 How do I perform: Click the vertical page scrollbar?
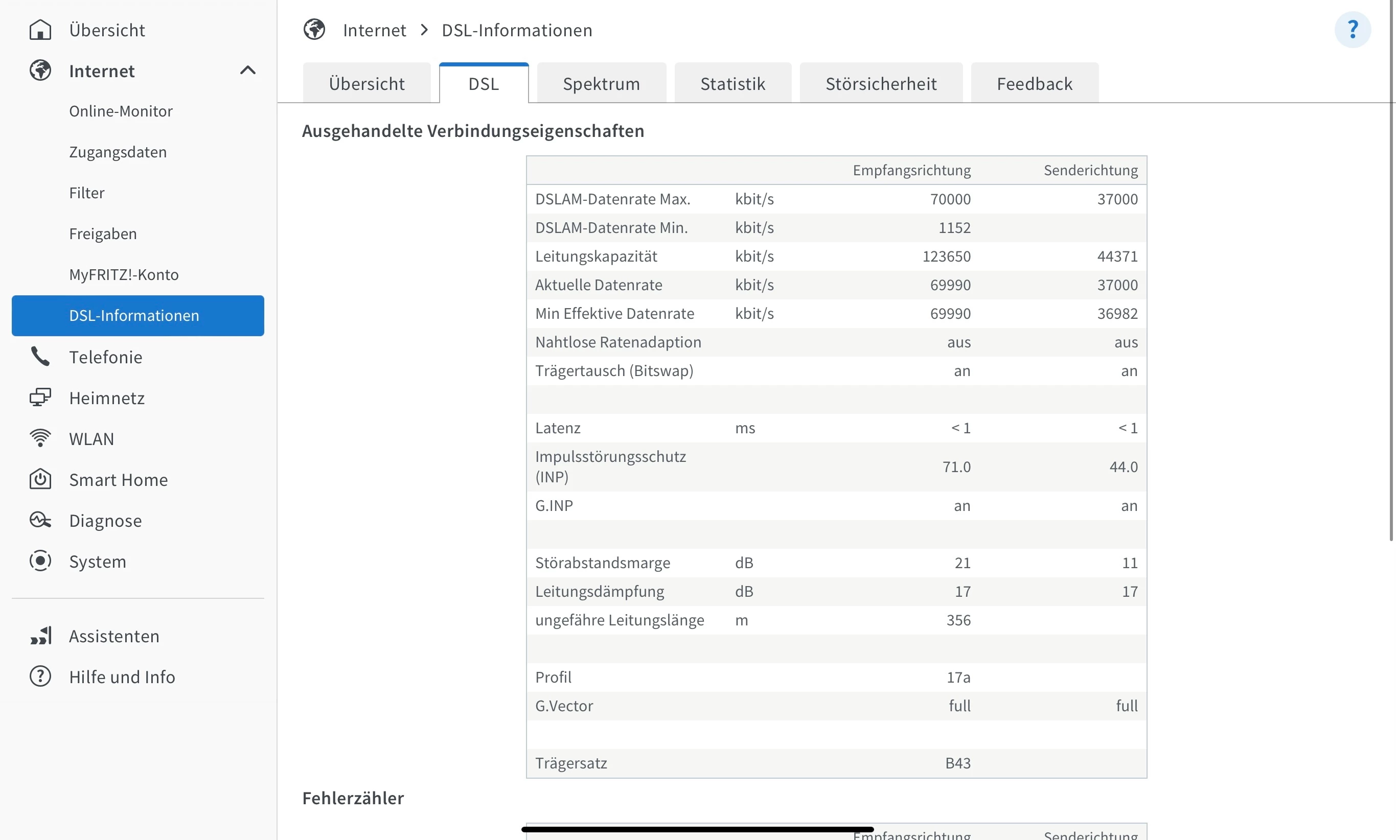(x=1391, y=272)
